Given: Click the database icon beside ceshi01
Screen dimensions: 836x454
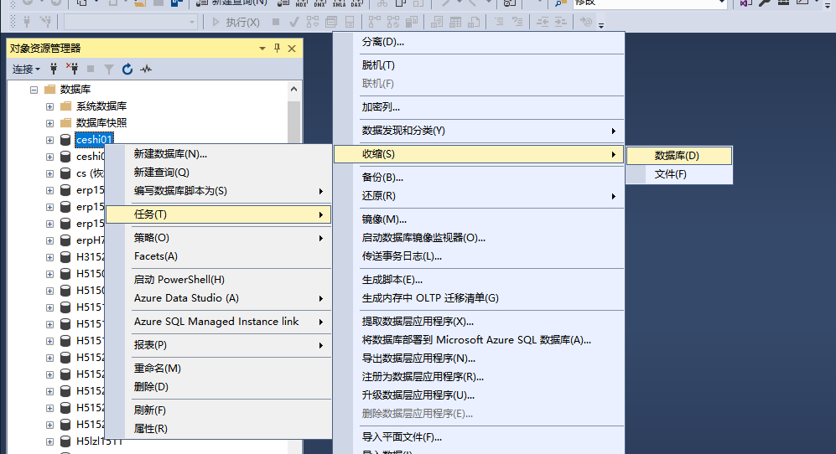Looking at the screenshot, I should click(x=65, y=139).
